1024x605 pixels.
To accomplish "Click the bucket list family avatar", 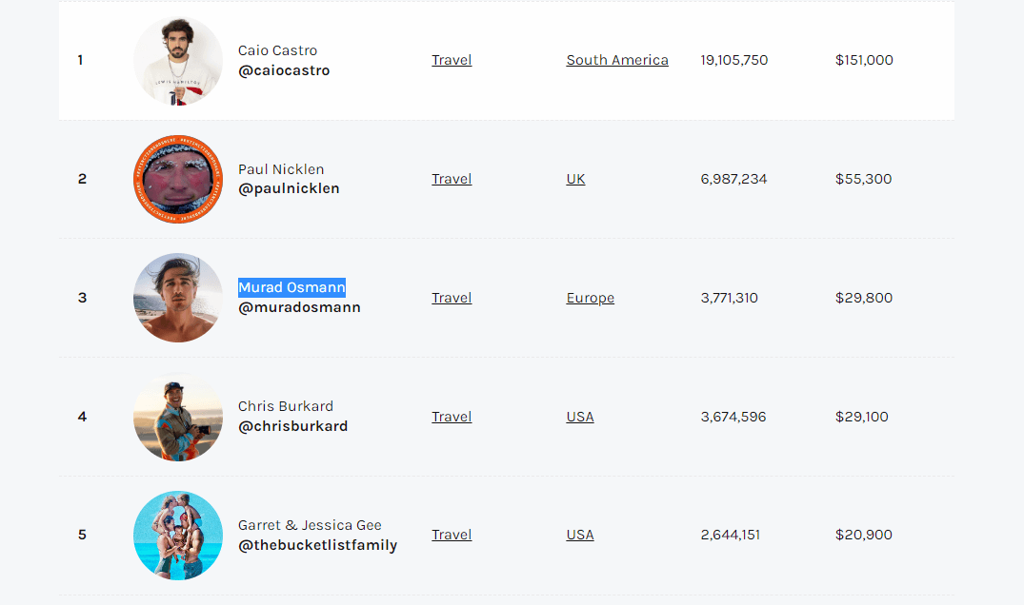I will pos(177,535).
